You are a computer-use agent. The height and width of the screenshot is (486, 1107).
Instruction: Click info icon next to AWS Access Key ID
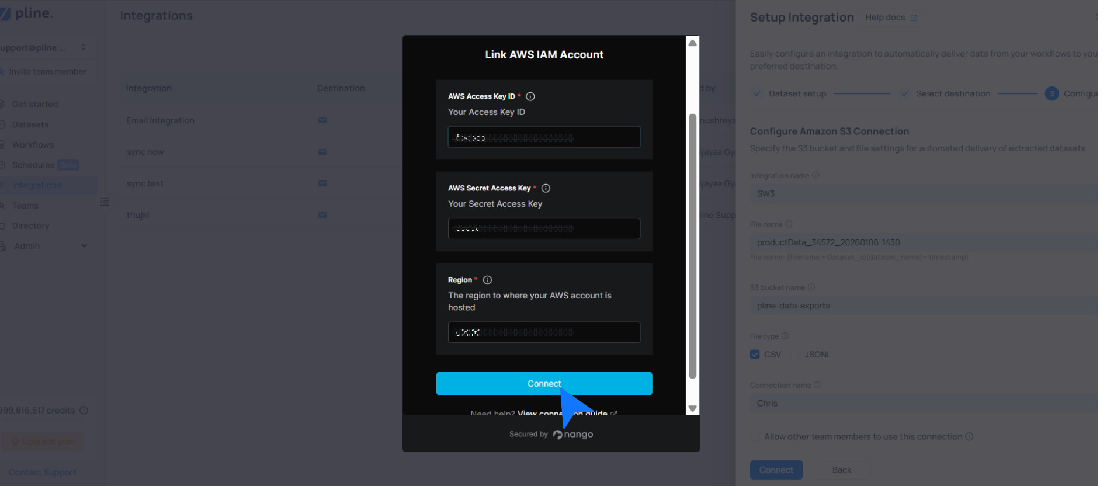[530, 96]
